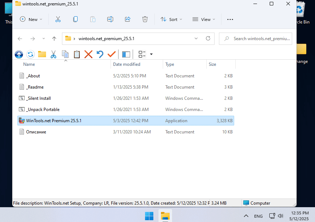Click the red checkmark toolbar icon

click(112, 54)
